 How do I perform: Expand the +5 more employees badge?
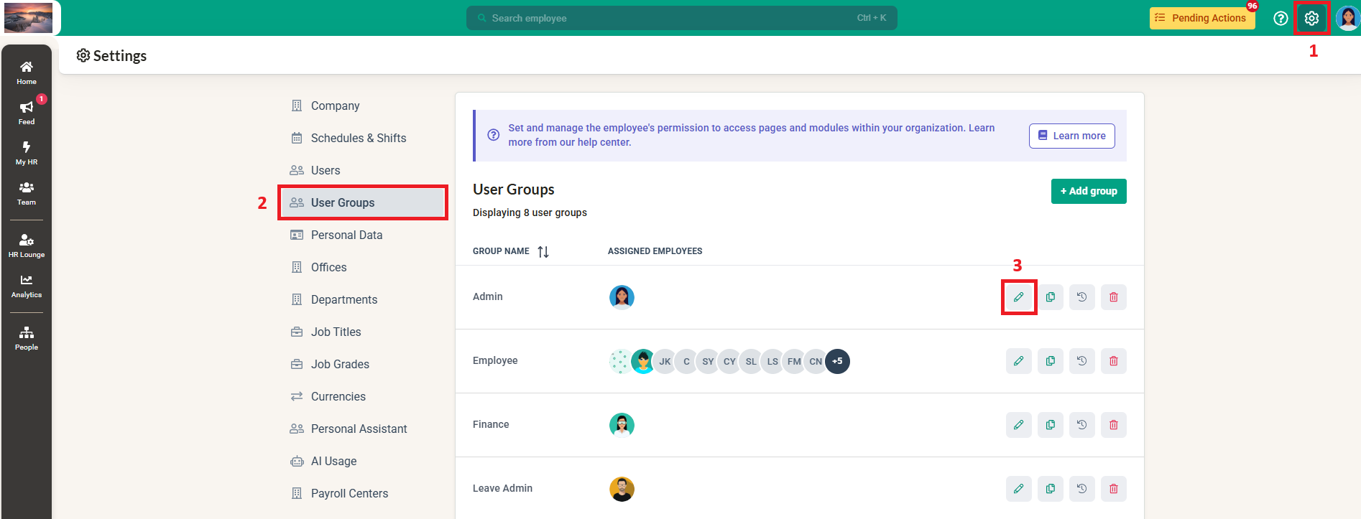click(x=837, y=361)
